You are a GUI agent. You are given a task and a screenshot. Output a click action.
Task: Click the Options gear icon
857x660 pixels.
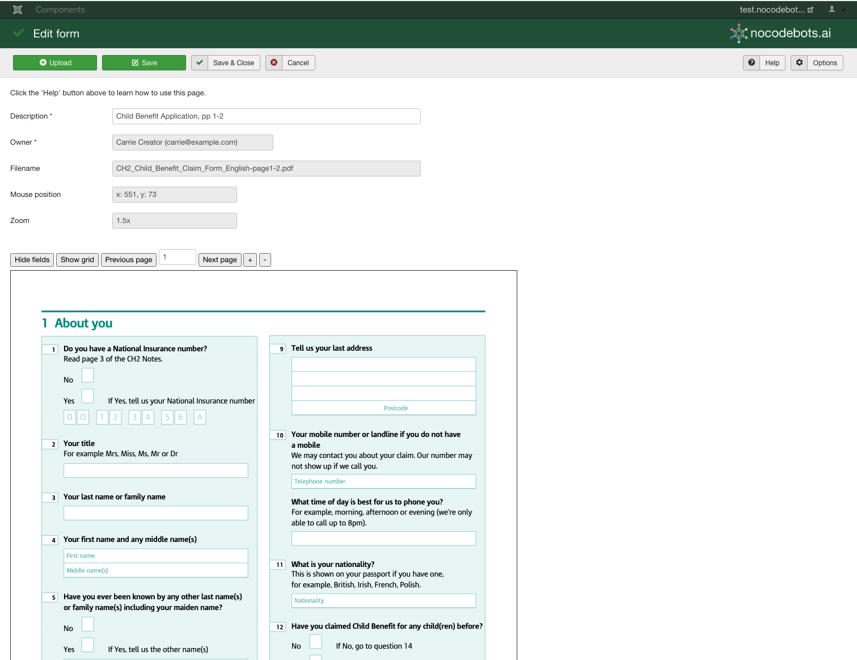[x=799, y=63]
